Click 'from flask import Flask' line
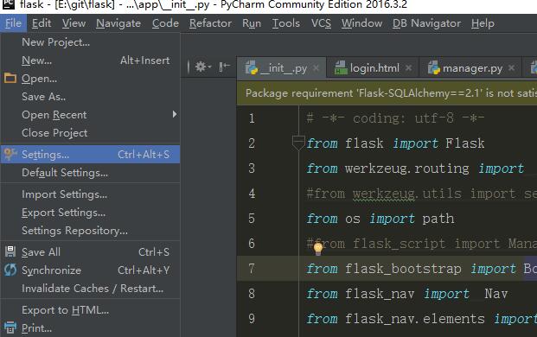This screenshot has width=537, height=337. click(395, 143)
